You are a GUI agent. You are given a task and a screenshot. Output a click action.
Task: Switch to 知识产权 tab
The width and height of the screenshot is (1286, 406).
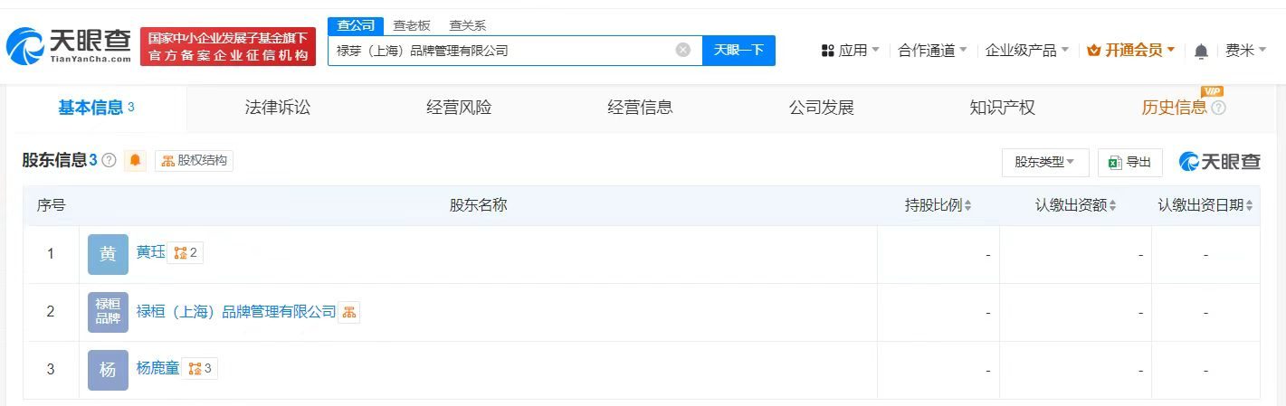1002,108
